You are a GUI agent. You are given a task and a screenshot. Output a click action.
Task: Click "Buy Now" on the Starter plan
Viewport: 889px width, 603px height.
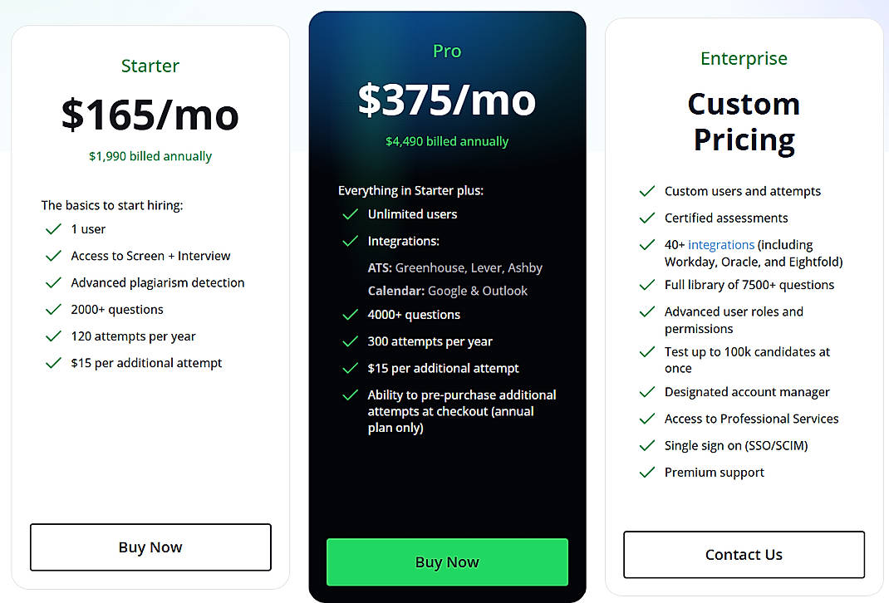pos(150,547)
